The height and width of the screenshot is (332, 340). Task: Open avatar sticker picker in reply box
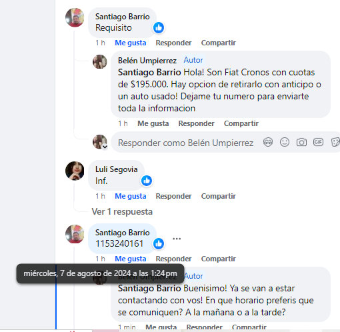[268, 142]
